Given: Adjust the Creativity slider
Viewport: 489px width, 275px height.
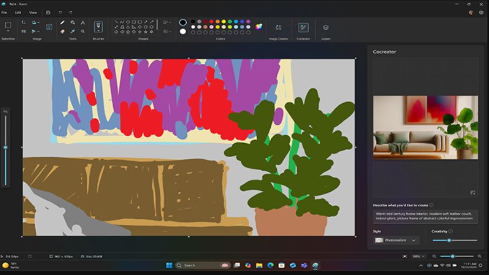Looking at the screenshot, I should 449,240.
